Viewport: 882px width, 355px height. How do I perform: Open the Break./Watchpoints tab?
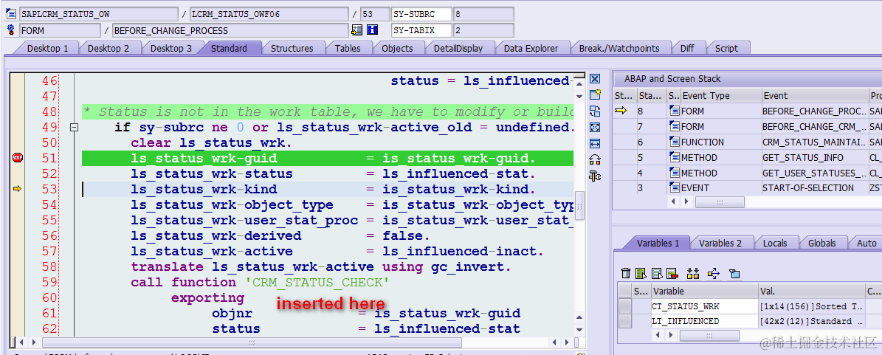619,49
